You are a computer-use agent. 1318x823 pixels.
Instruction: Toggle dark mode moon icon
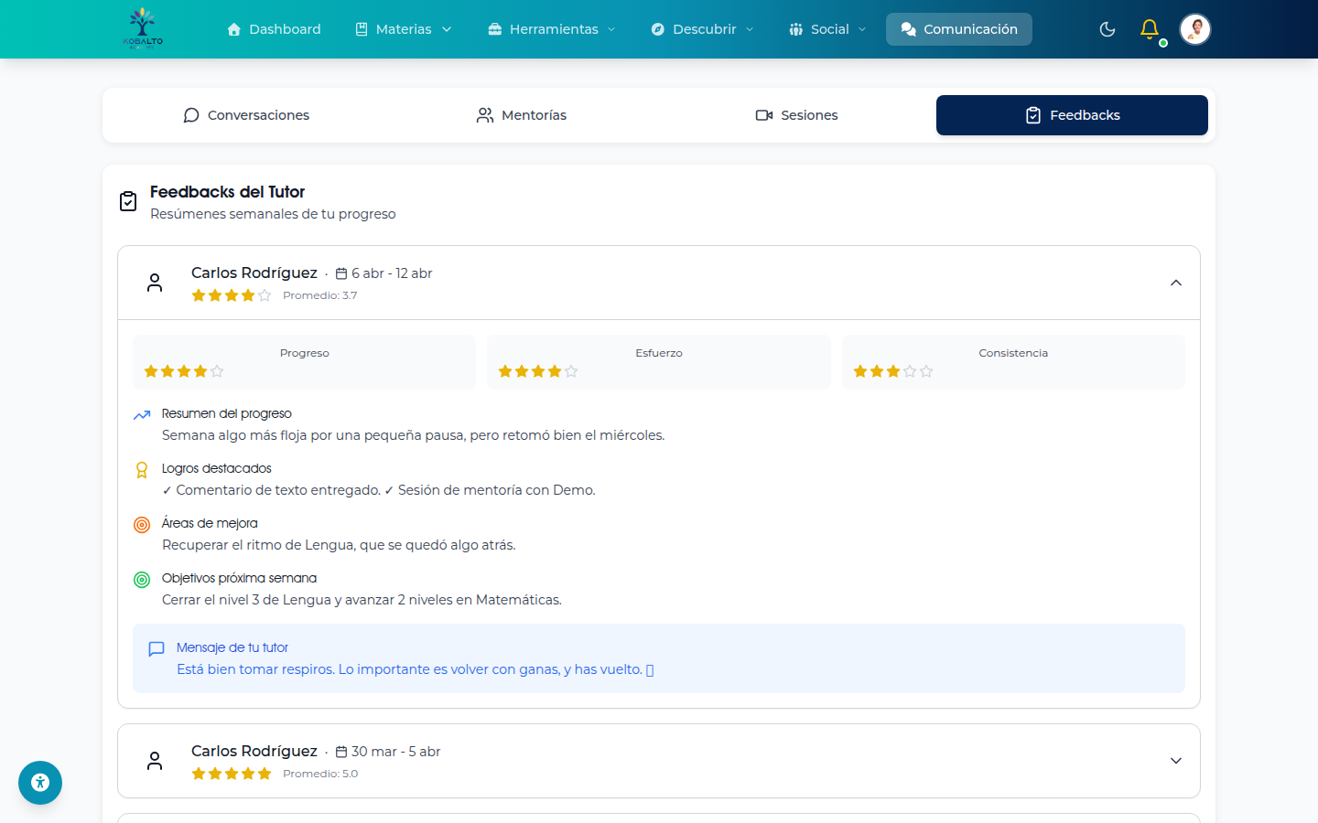pyautogui.click(x=1107, y=29)
